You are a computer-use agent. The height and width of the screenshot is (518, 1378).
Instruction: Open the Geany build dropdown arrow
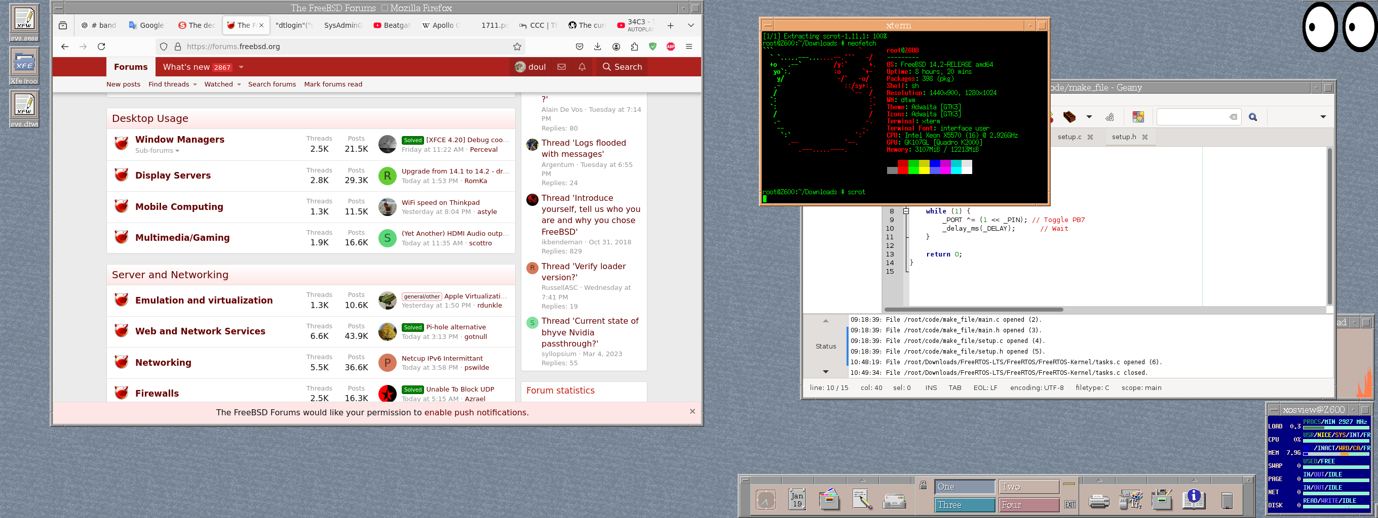1089,117
